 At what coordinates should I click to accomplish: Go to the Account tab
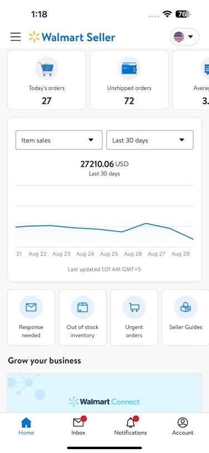(x=183, y=426)
